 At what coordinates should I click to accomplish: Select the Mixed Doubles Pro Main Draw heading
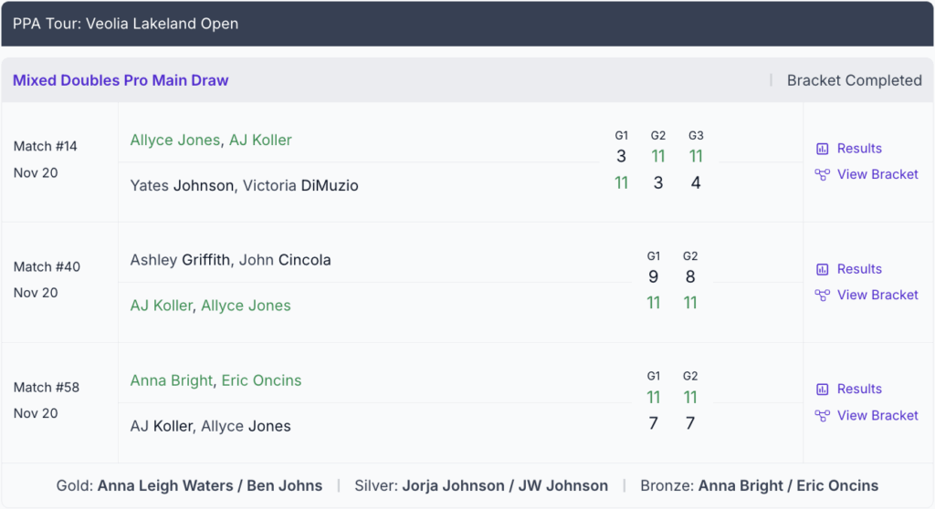point(121,80)
